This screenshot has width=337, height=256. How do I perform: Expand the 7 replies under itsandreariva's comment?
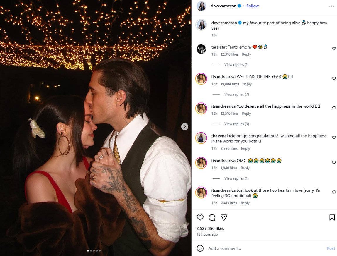[236, 94]
